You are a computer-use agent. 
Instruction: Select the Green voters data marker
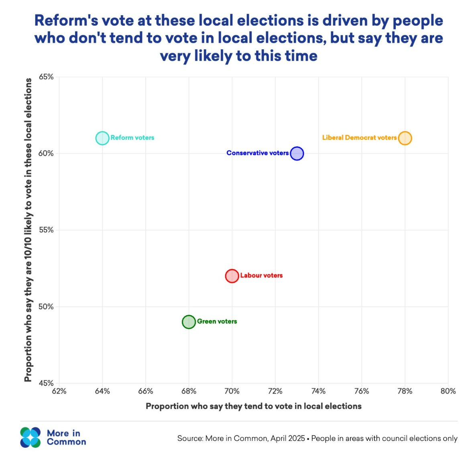click(189, 322)
